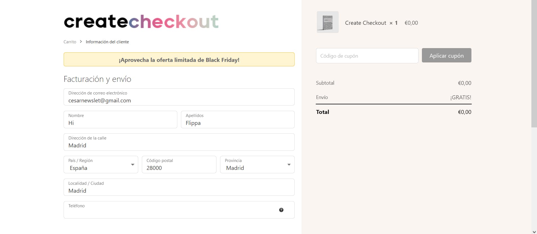
Task: Click the Código postal field
Action: tap(179, 165)
